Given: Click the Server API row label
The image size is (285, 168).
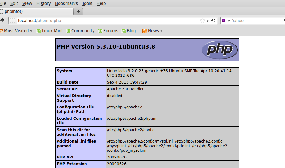Looking at the screenshot, I should click(68, 89).
